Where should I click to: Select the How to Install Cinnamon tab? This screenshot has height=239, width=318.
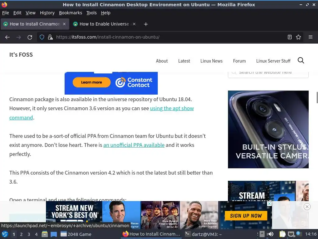click(35, 24)
